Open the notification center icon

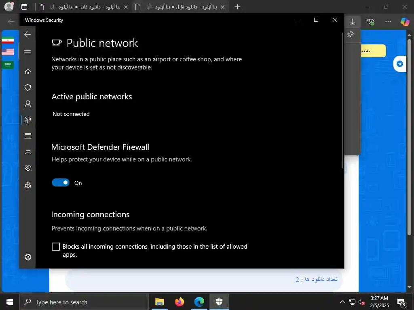click(x=401, y=302)
